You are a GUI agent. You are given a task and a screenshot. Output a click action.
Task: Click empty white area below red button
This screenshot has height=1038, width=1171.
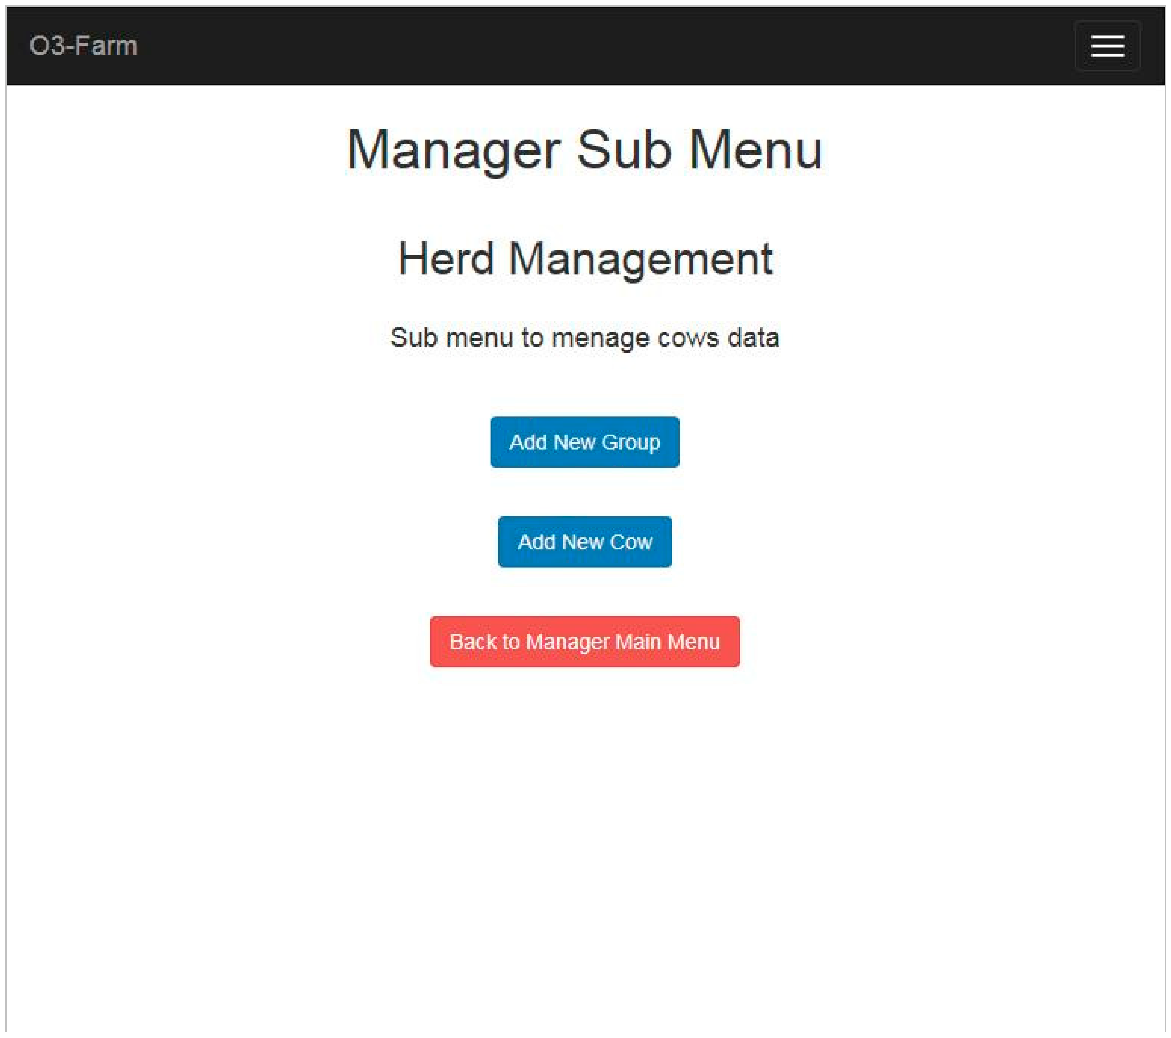[x=584, y=831]
